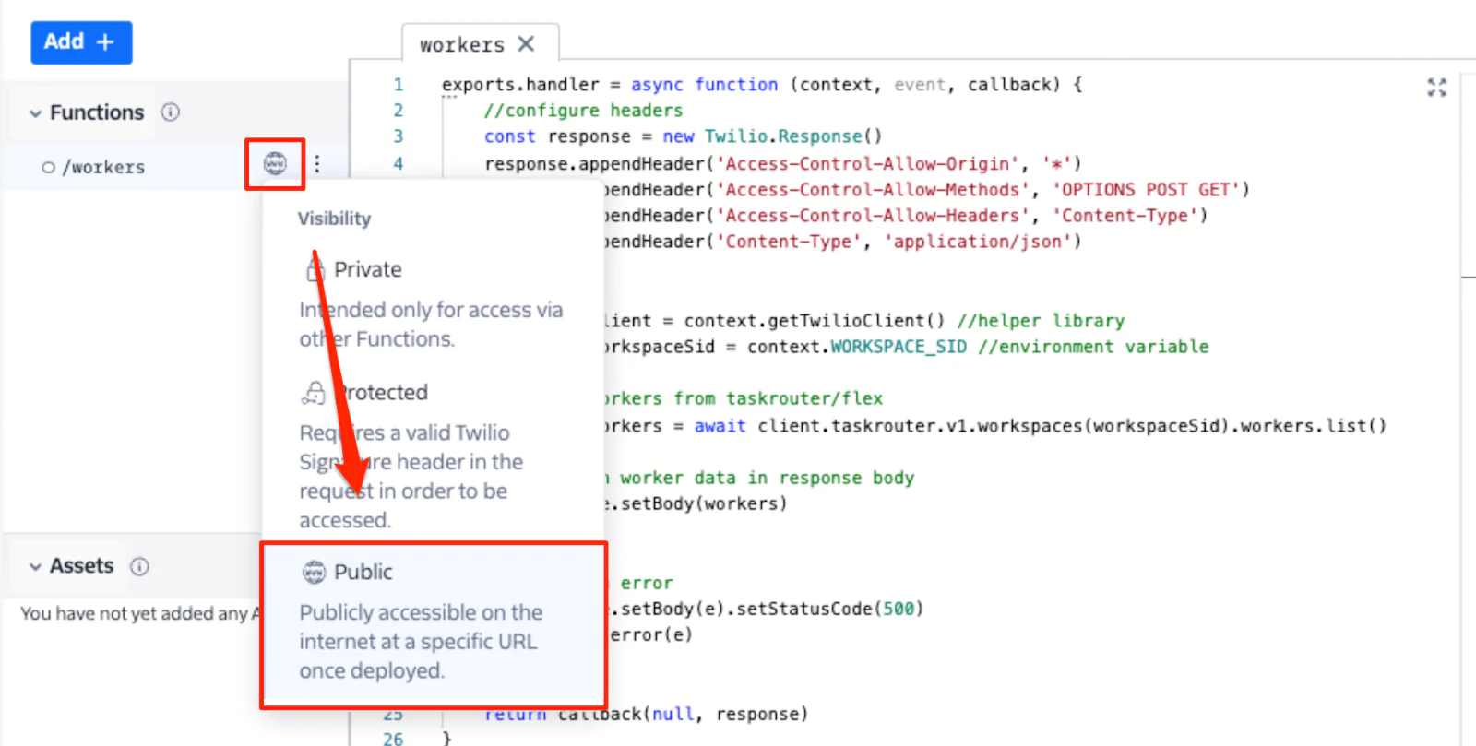Click the Protected lock icon

(x=314, y=393)
